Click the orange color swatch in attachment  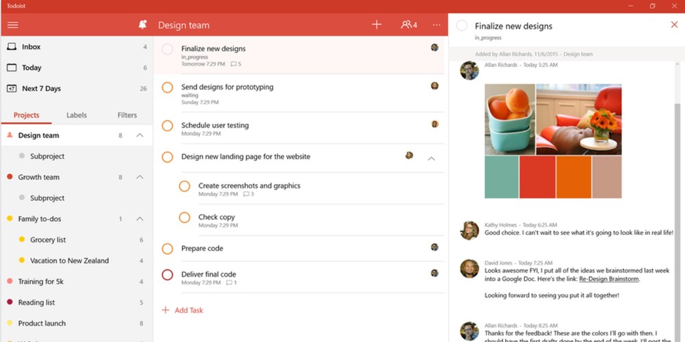(x=573, y=177)
